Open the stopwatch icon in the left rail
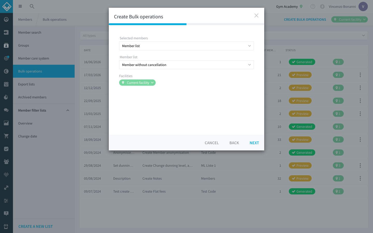 tap(6, 97)
